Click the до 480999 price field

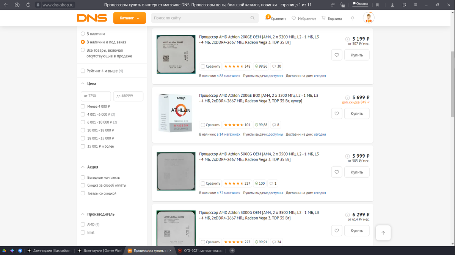click(x=128, y=96)
